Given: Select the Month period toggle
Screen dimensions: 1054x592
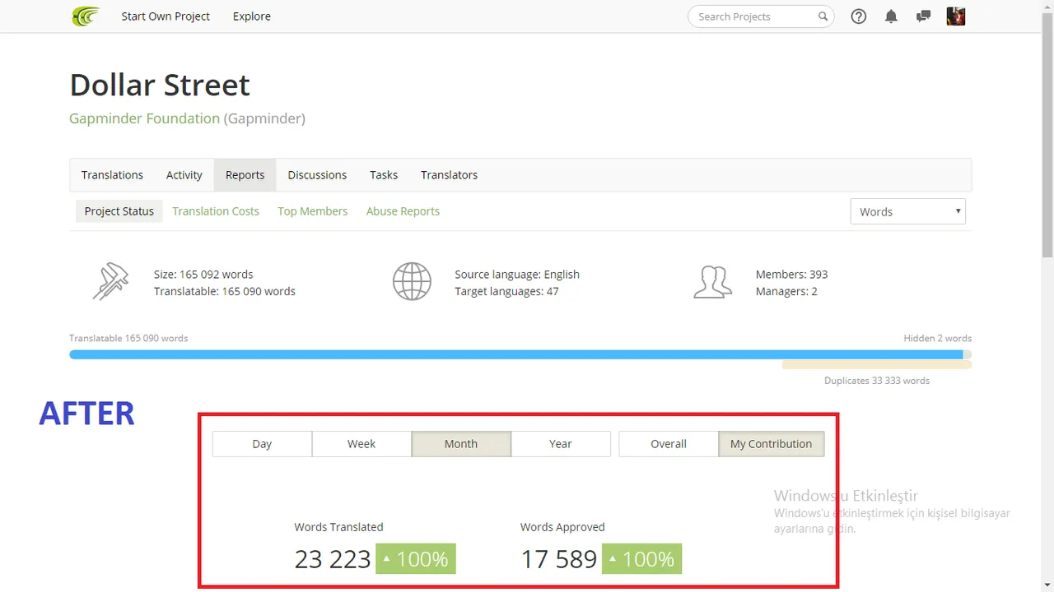Looking at the screenshot, I should pyautogui.click(x=461, y=444).
